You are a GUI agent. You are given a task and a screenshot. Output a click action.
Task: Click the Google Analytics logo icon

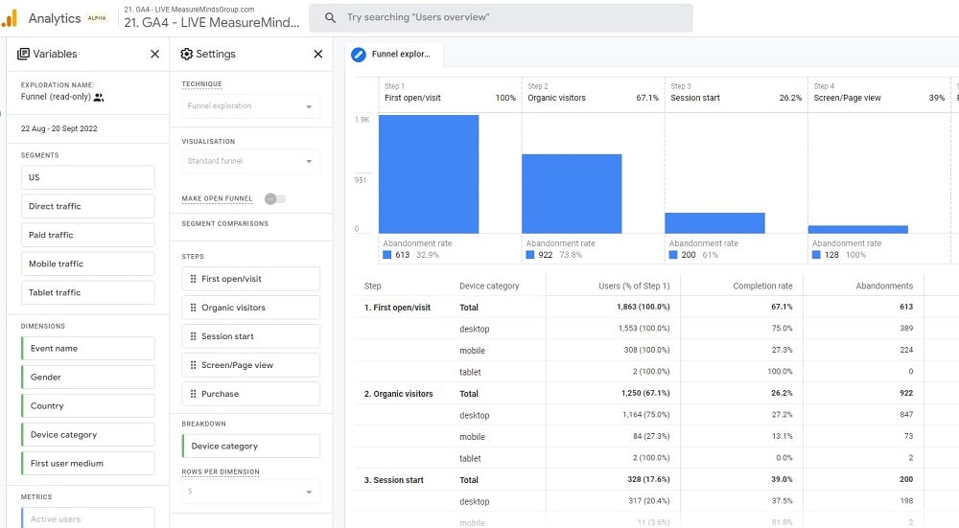click(x=11, y=18)
